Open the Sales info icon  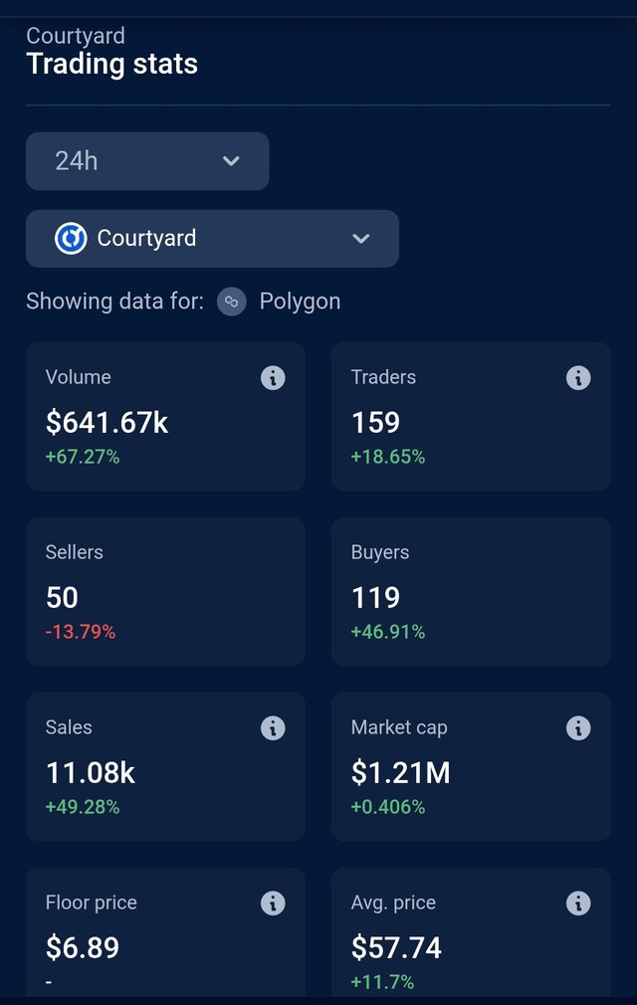coord(273,728)
